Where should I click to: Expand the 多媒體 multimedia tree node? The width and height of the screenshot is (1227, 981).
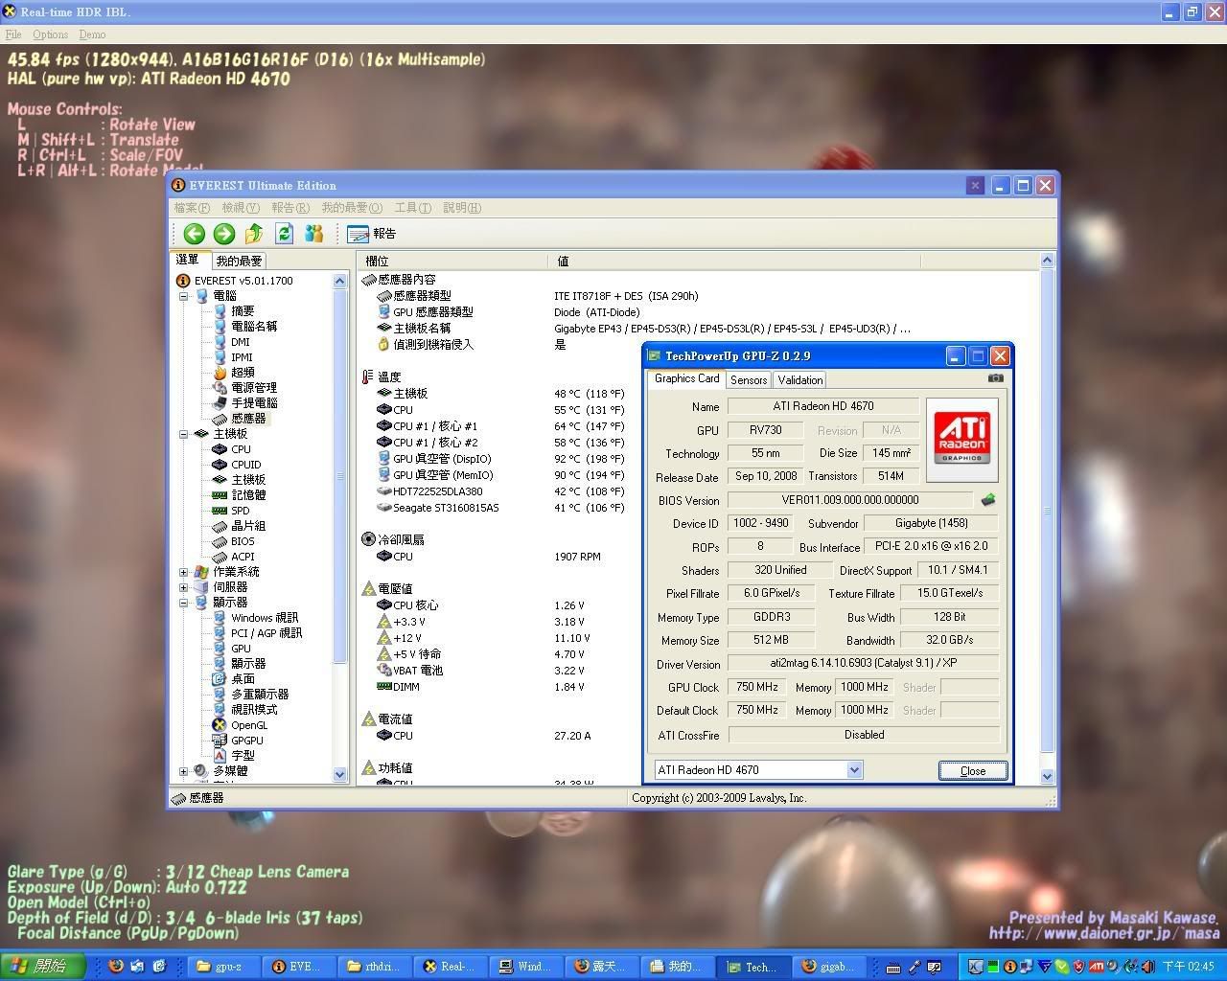[184, 771]
